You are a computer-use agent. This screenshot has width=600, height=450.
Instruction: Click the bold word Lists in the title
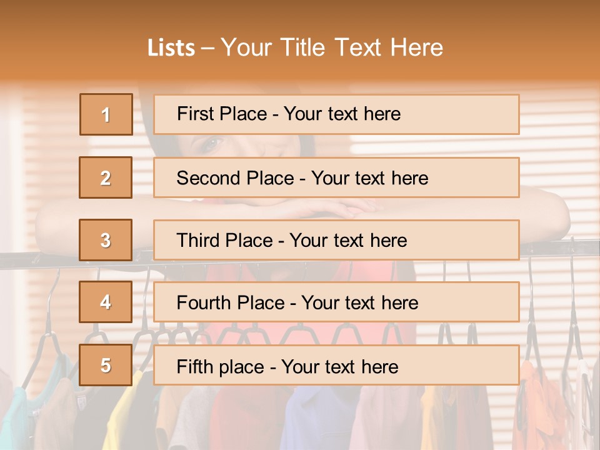click(x=171, y=48)
